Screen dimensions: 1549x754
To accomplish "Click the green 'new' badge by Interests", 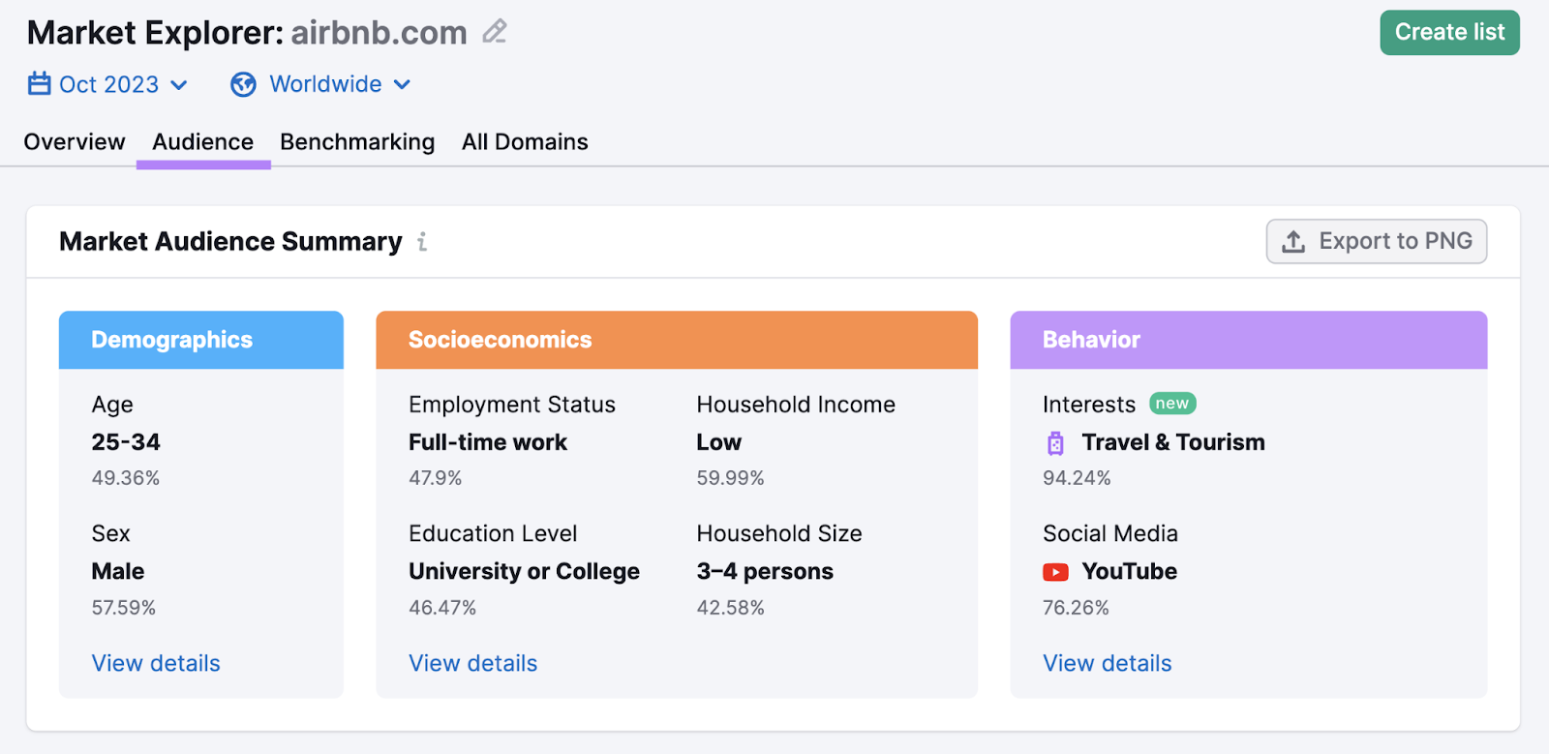I will pos(1172,404).
